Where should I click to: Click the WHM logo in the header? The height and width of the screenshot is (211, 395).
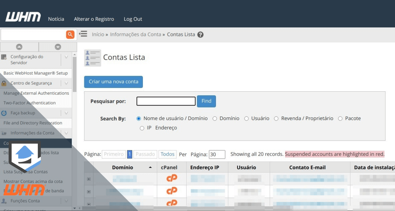[x=23, y=17]
